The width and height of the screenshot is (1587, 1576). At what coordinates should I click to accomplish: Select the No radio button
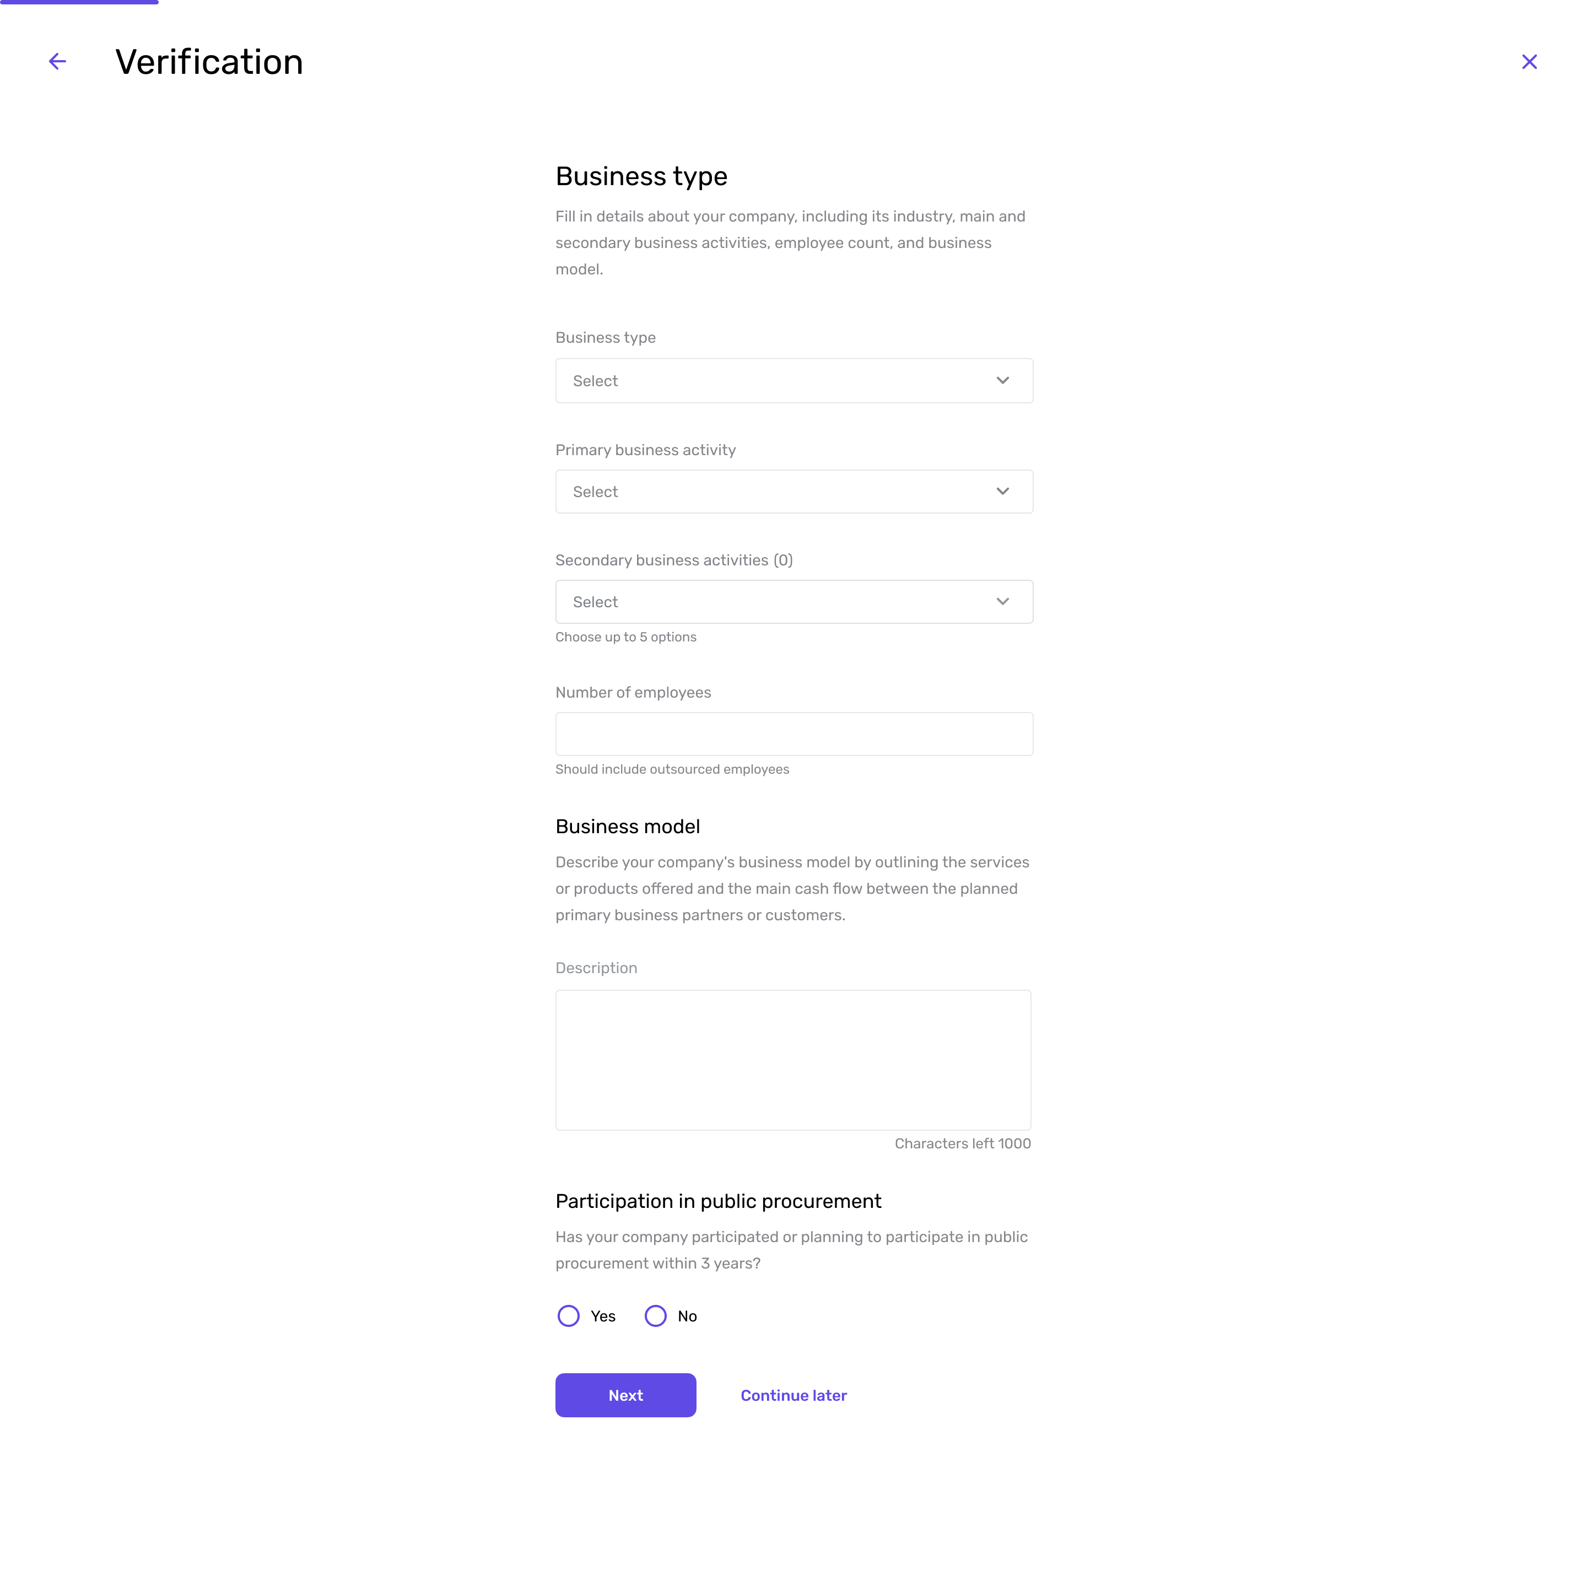(656, 1316)
